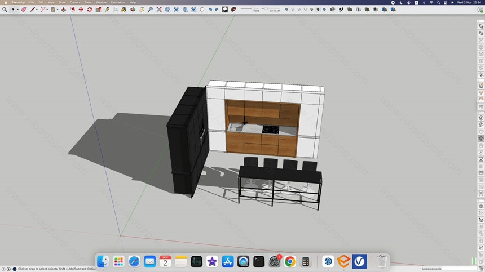Toggle Back Edges style
485x272 pixels.
point(293,10)
